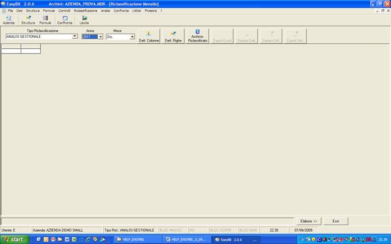Expand the Tipo Riclassificazione dropdown
391x244 pixels.
(x=75, y=37)
